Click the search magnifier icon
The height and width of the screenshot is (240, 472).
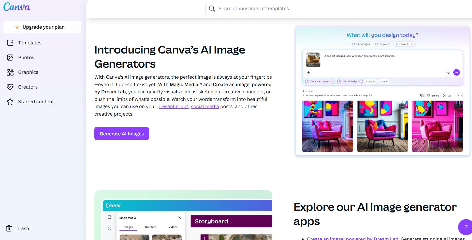click(212, 9)
